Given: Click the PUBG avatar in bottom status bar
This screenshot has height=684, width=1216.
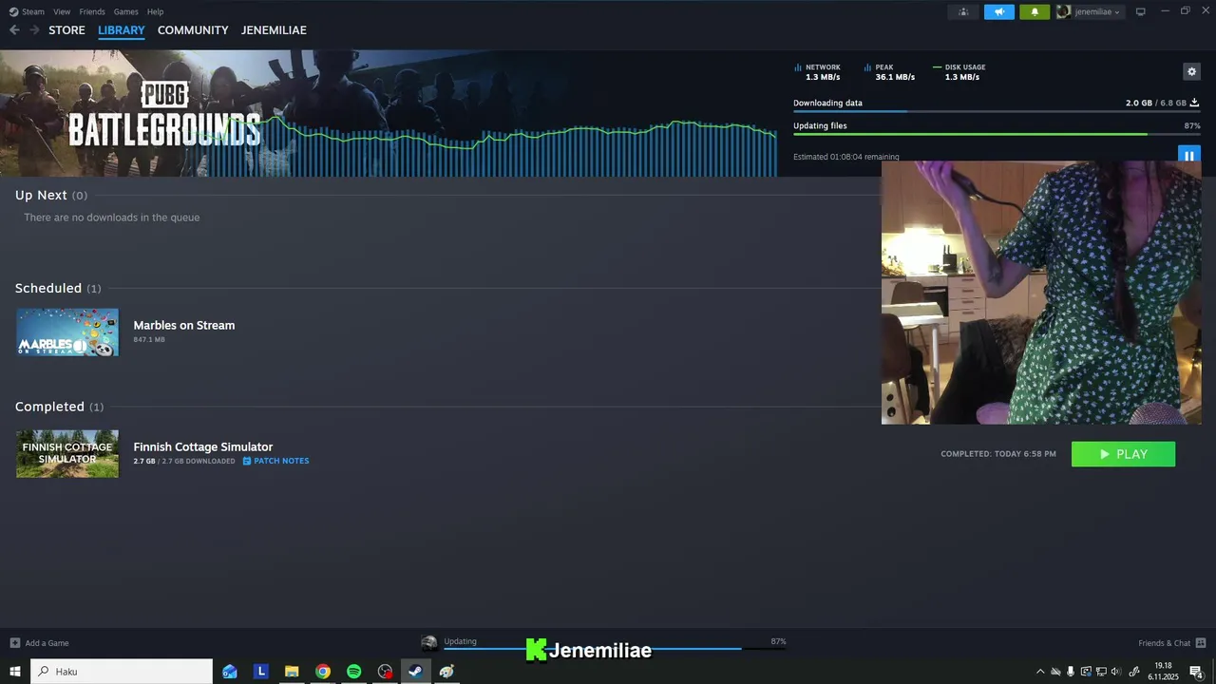Looking at the screenshot, I should (x=428, y=643).
